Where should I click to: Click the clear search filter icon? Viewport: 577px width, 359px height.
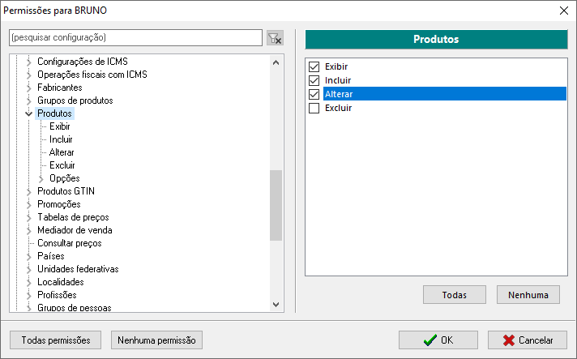[x=275, y=38]
